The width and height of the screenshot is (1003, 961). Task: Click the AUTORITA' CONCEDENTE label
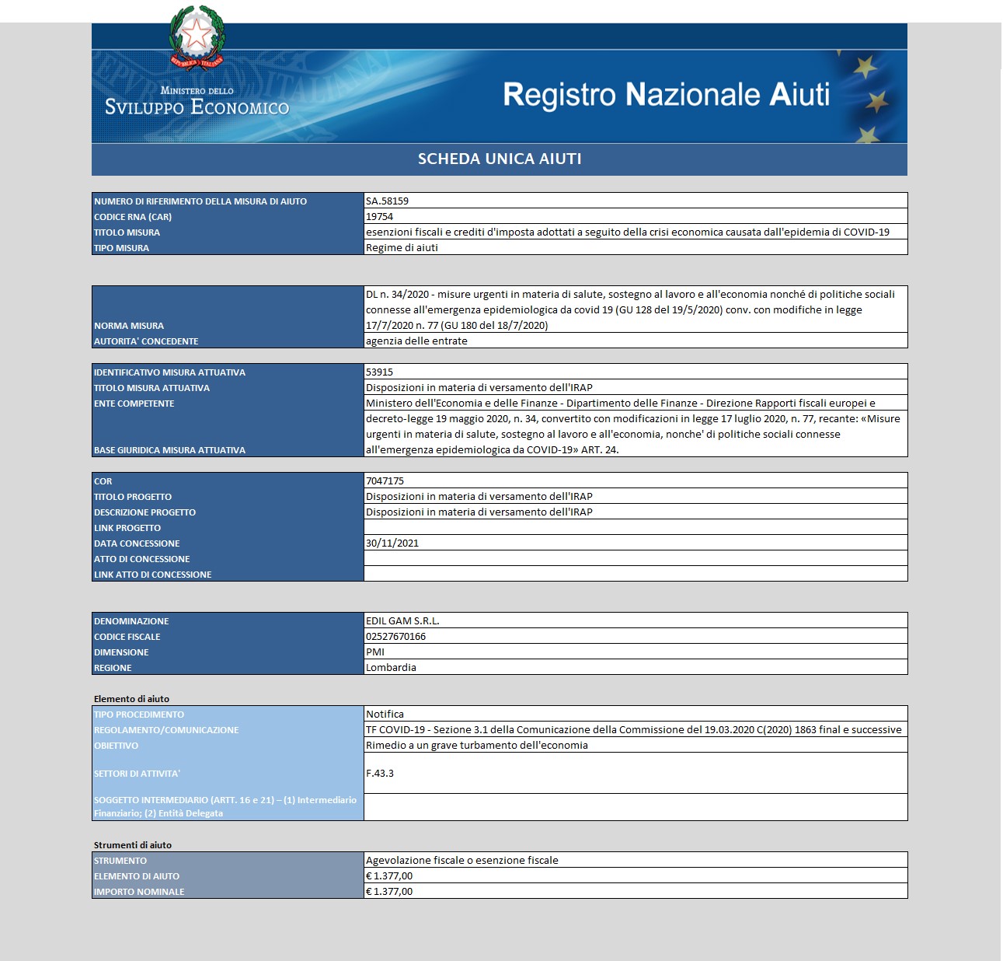click(146, 341)
